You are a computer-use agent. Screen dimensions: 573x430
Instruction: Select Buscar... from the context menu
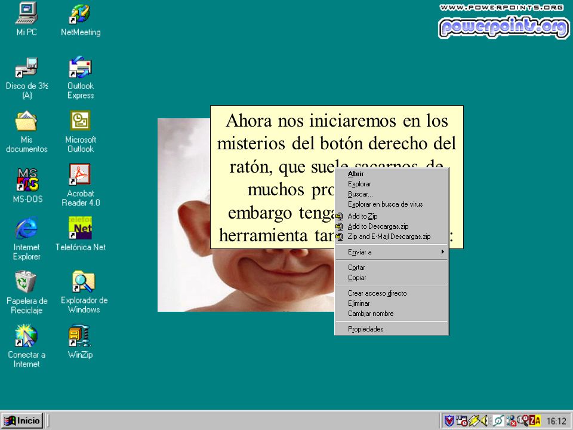pyautogui.click(x=392, y=195)
